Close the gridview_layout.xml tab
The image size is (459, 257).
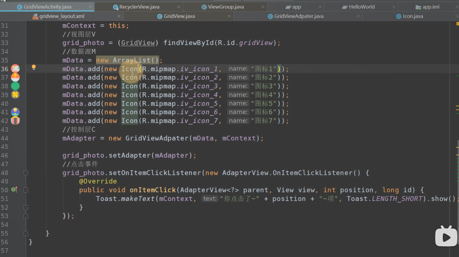coord(119,16)
